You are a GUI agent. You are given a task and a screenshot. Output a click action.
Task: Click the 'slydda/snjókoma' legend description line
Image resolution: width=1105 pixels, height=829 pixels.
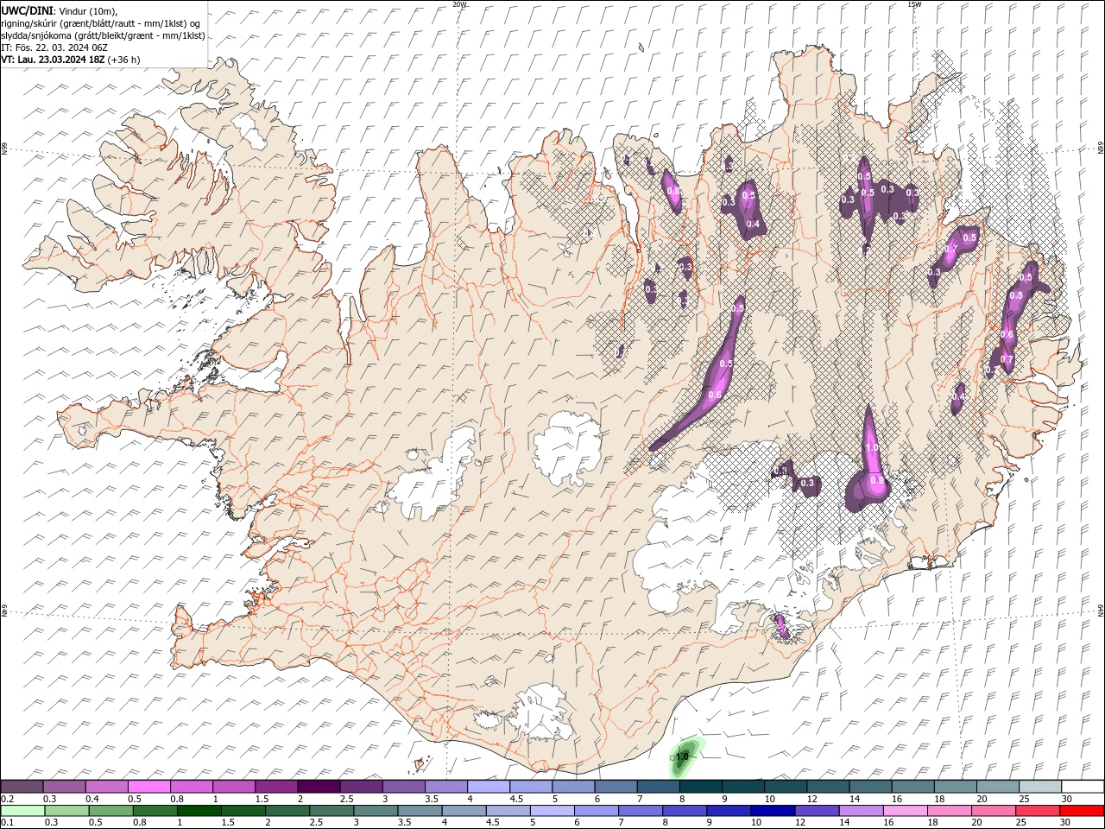104,35
